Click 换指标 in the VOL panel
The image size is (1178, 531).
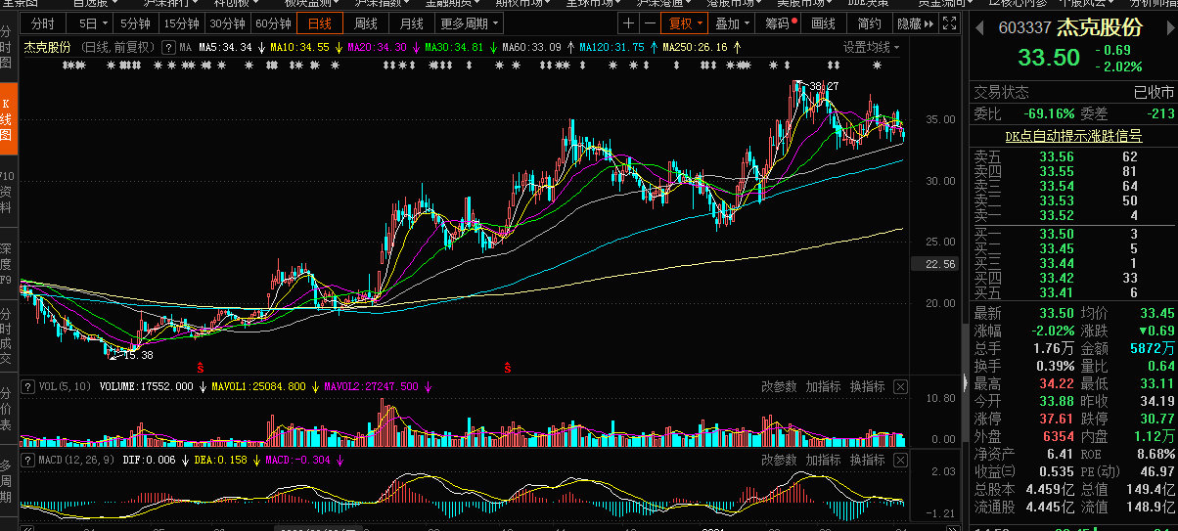867,386
